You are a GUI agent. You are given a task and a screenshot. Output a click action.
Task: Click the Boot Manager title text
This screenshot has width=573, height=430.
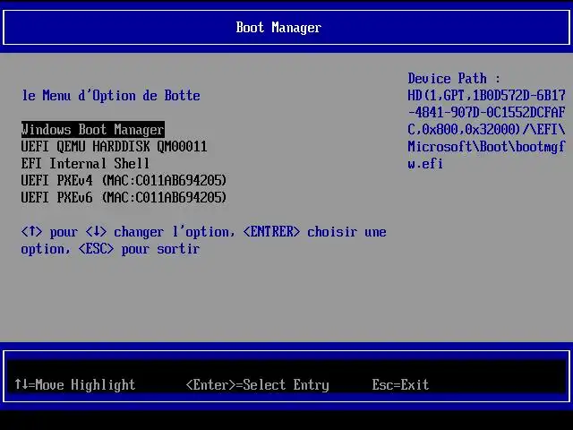(x=278, y=28)
